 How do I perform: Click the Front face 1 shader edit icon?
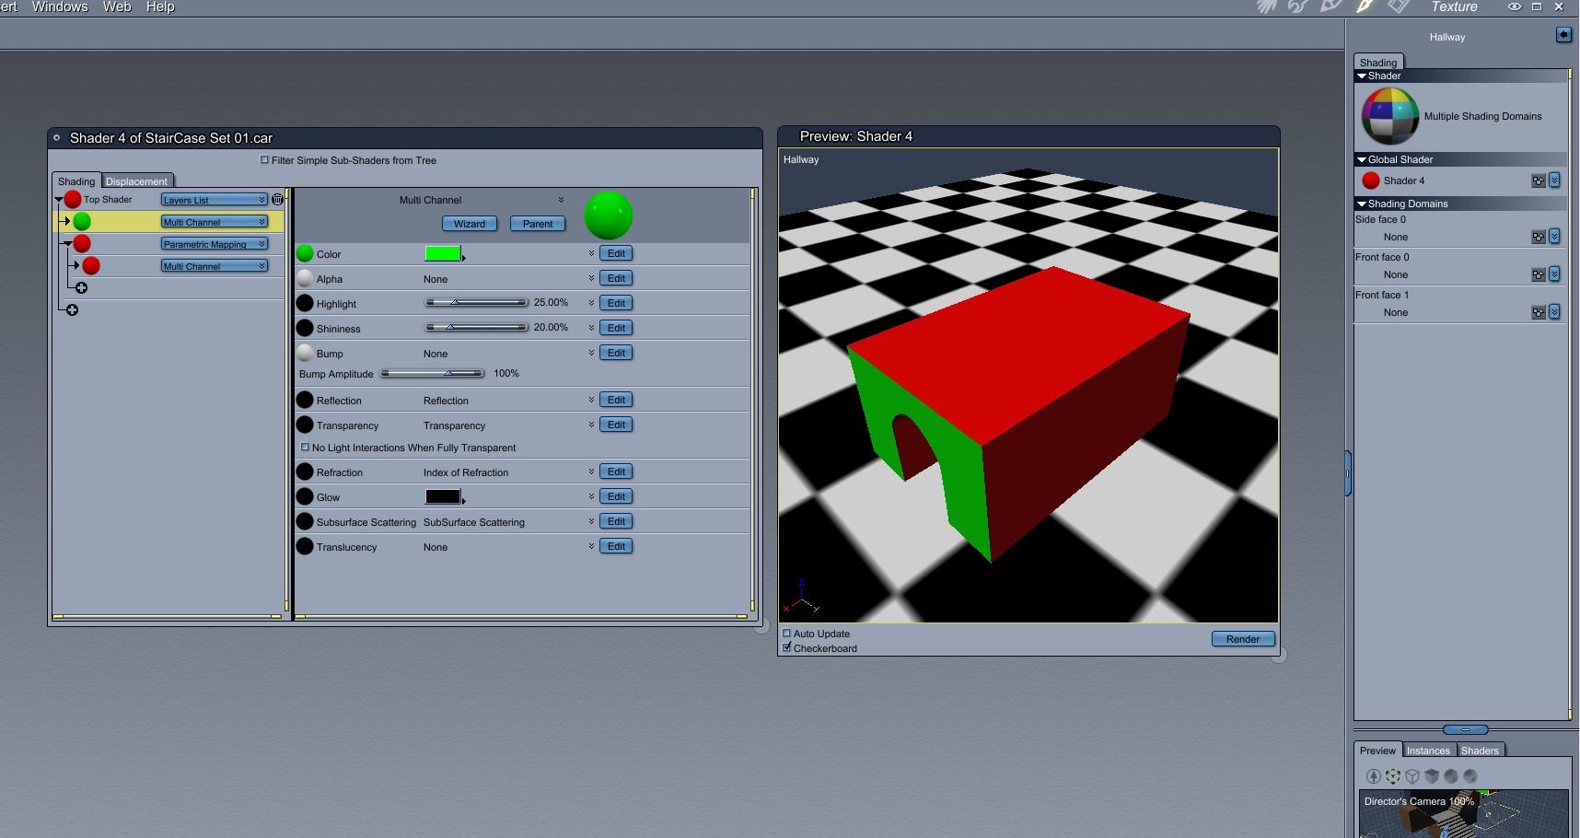pyautogui.click(x=1538, y=312)
